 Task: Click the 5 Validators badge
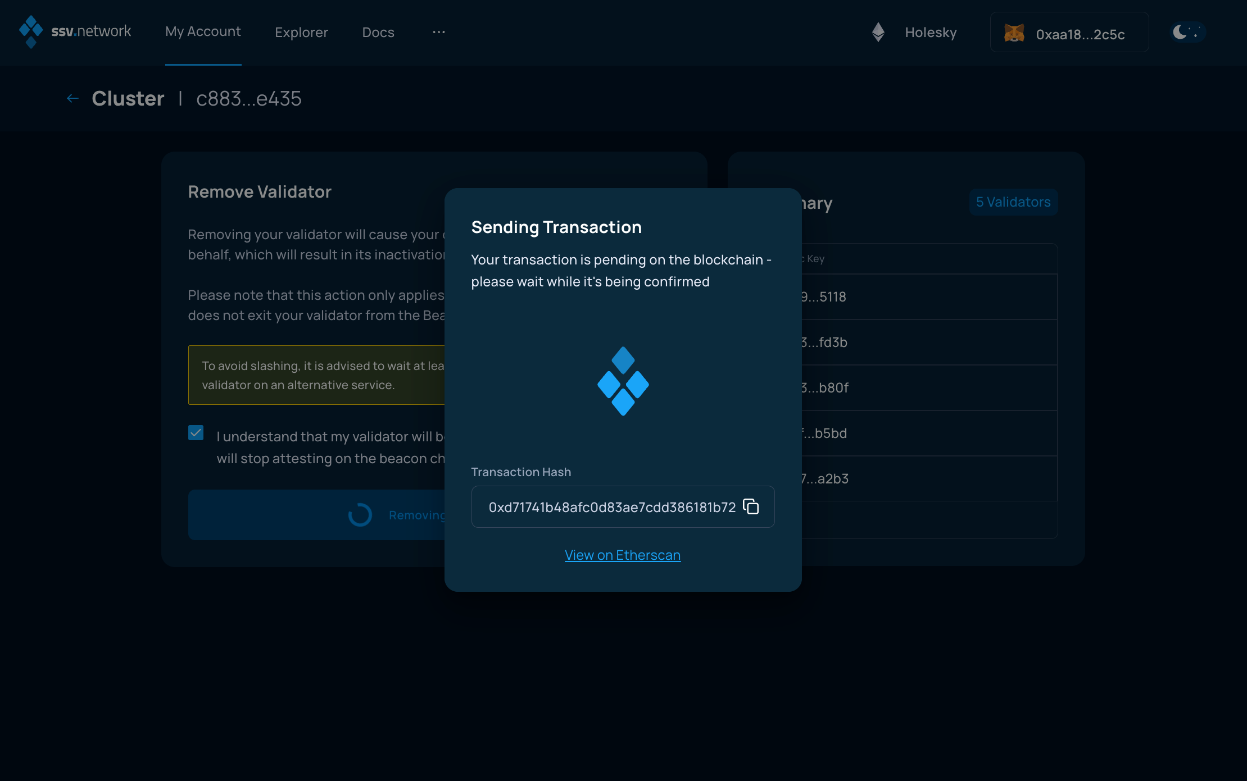coord(1013,202)
